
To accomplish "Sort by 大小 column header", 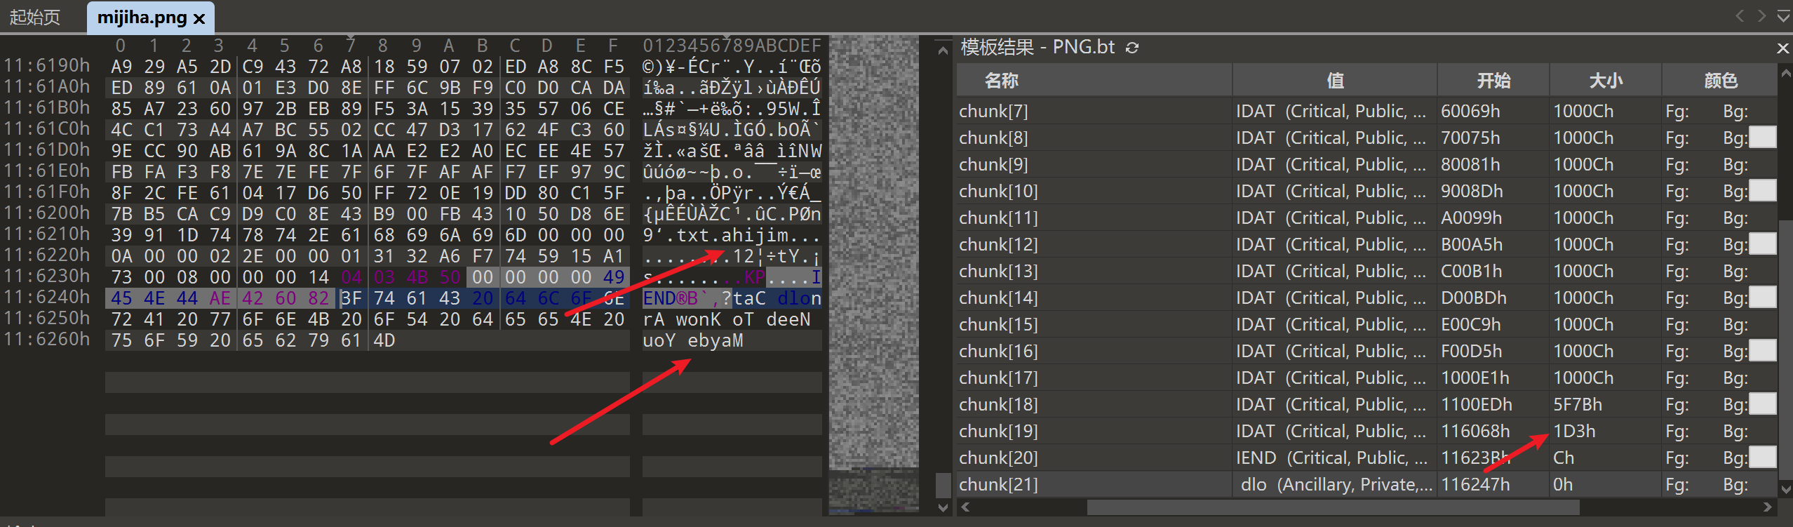I will 1605,81.
